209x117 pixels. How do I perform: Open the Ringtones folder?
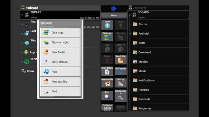[x=159, y=108]
